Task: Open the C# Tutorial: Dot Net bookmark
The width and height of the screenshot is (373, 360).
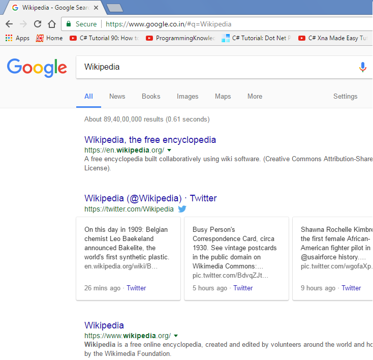Action: click(256, 38)
